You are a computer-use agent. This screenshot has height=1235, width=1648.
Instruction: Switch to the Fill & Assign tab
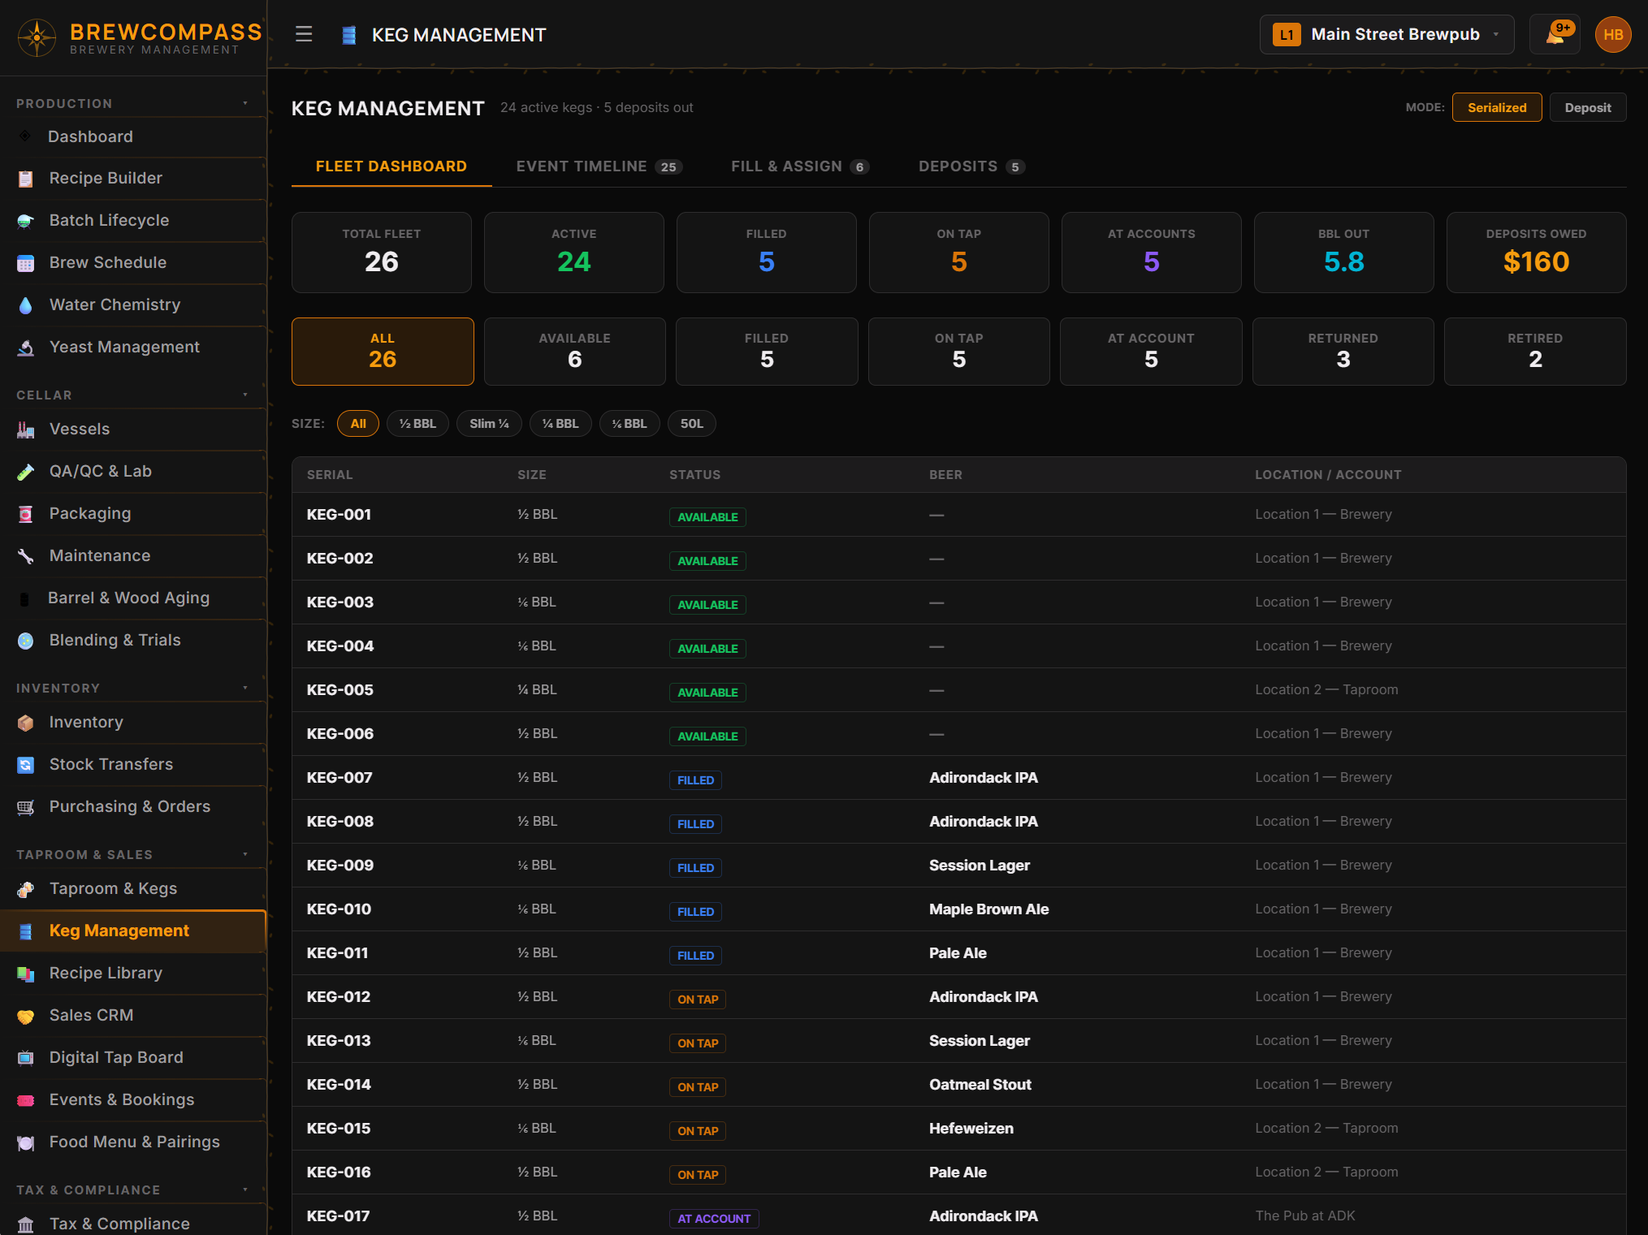click(799, 166)
